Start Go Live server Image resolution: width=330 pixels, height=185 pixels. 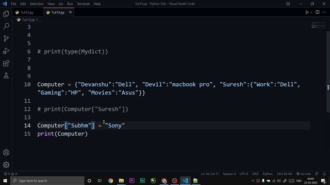[304, 174]
